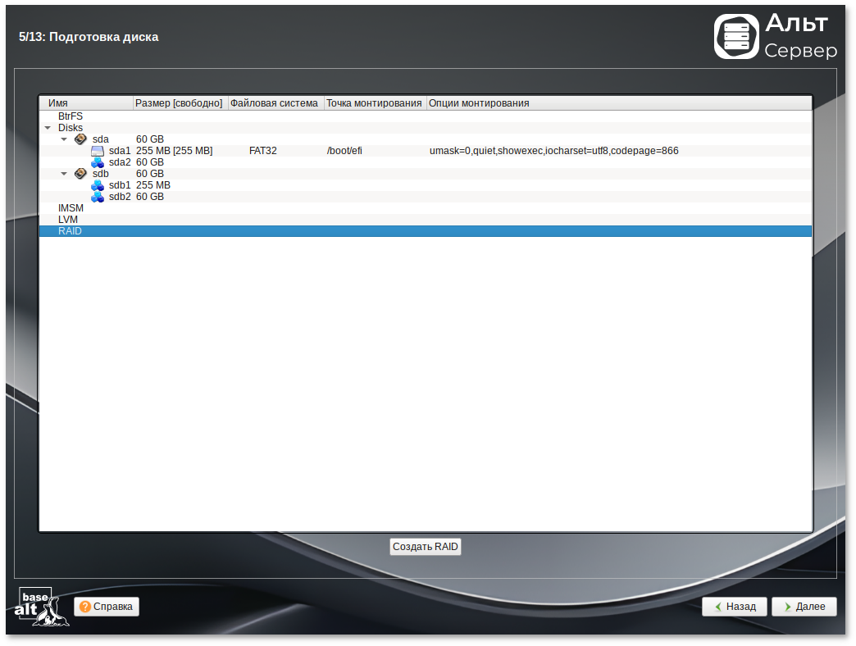Sort by the Файловая система column header
The height and width of the screenshot is (646, 856).
pyautogui.click(x=275, y=103)
